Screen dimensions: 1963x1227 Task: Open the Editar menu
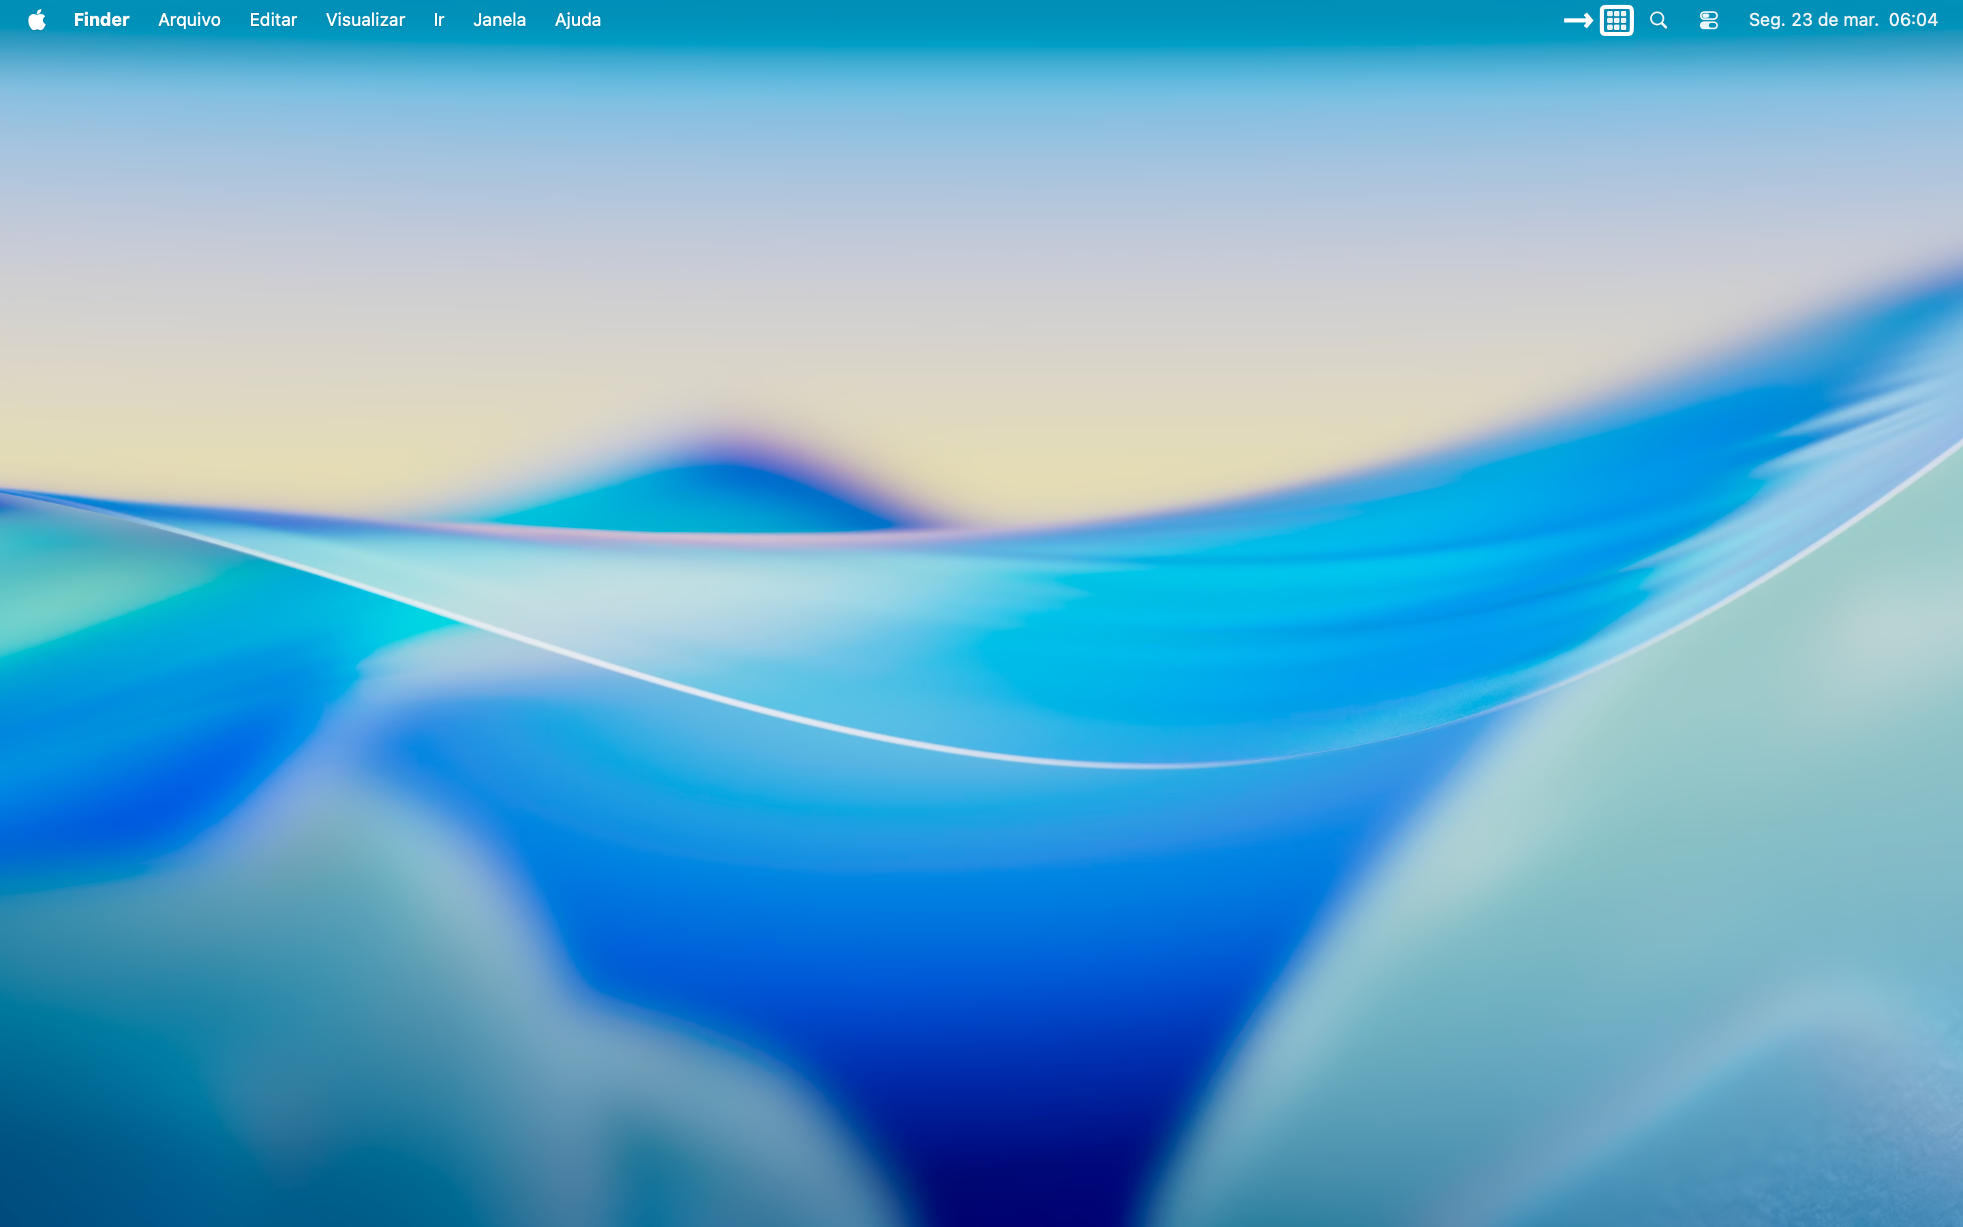click(273, 20)
